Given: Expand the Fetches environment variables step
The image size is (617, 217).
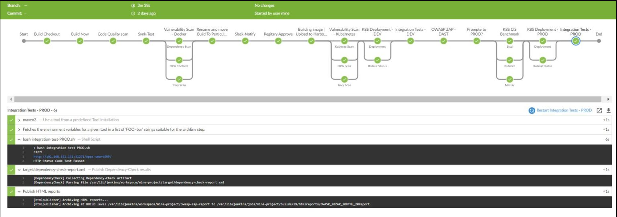Looking at the screenshot, I should click(19, 129).
